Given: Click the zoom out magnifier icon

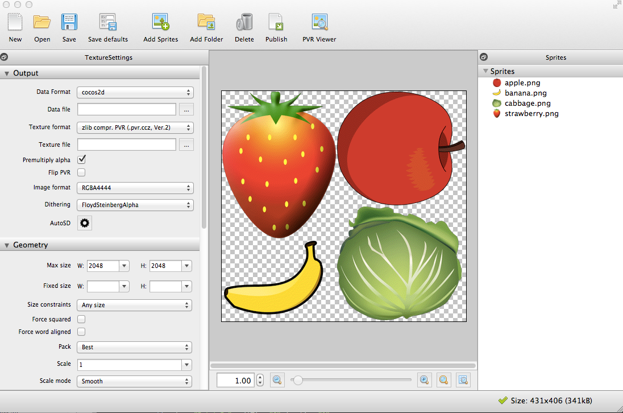Looking at the screenshot, I should tap(277, 380).
